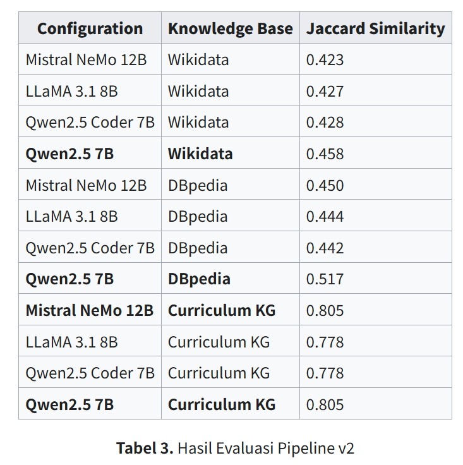Select Qwen2.5 Coder 7B in 0.442 row
Screen dimensions: 463x465
coord(90,248)
